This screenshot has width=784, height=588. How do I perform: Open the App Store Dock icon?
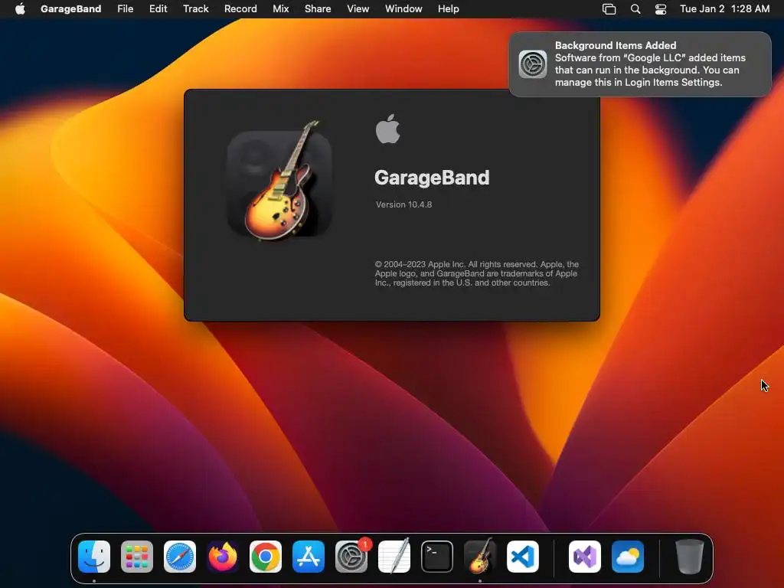click(309, 557)
